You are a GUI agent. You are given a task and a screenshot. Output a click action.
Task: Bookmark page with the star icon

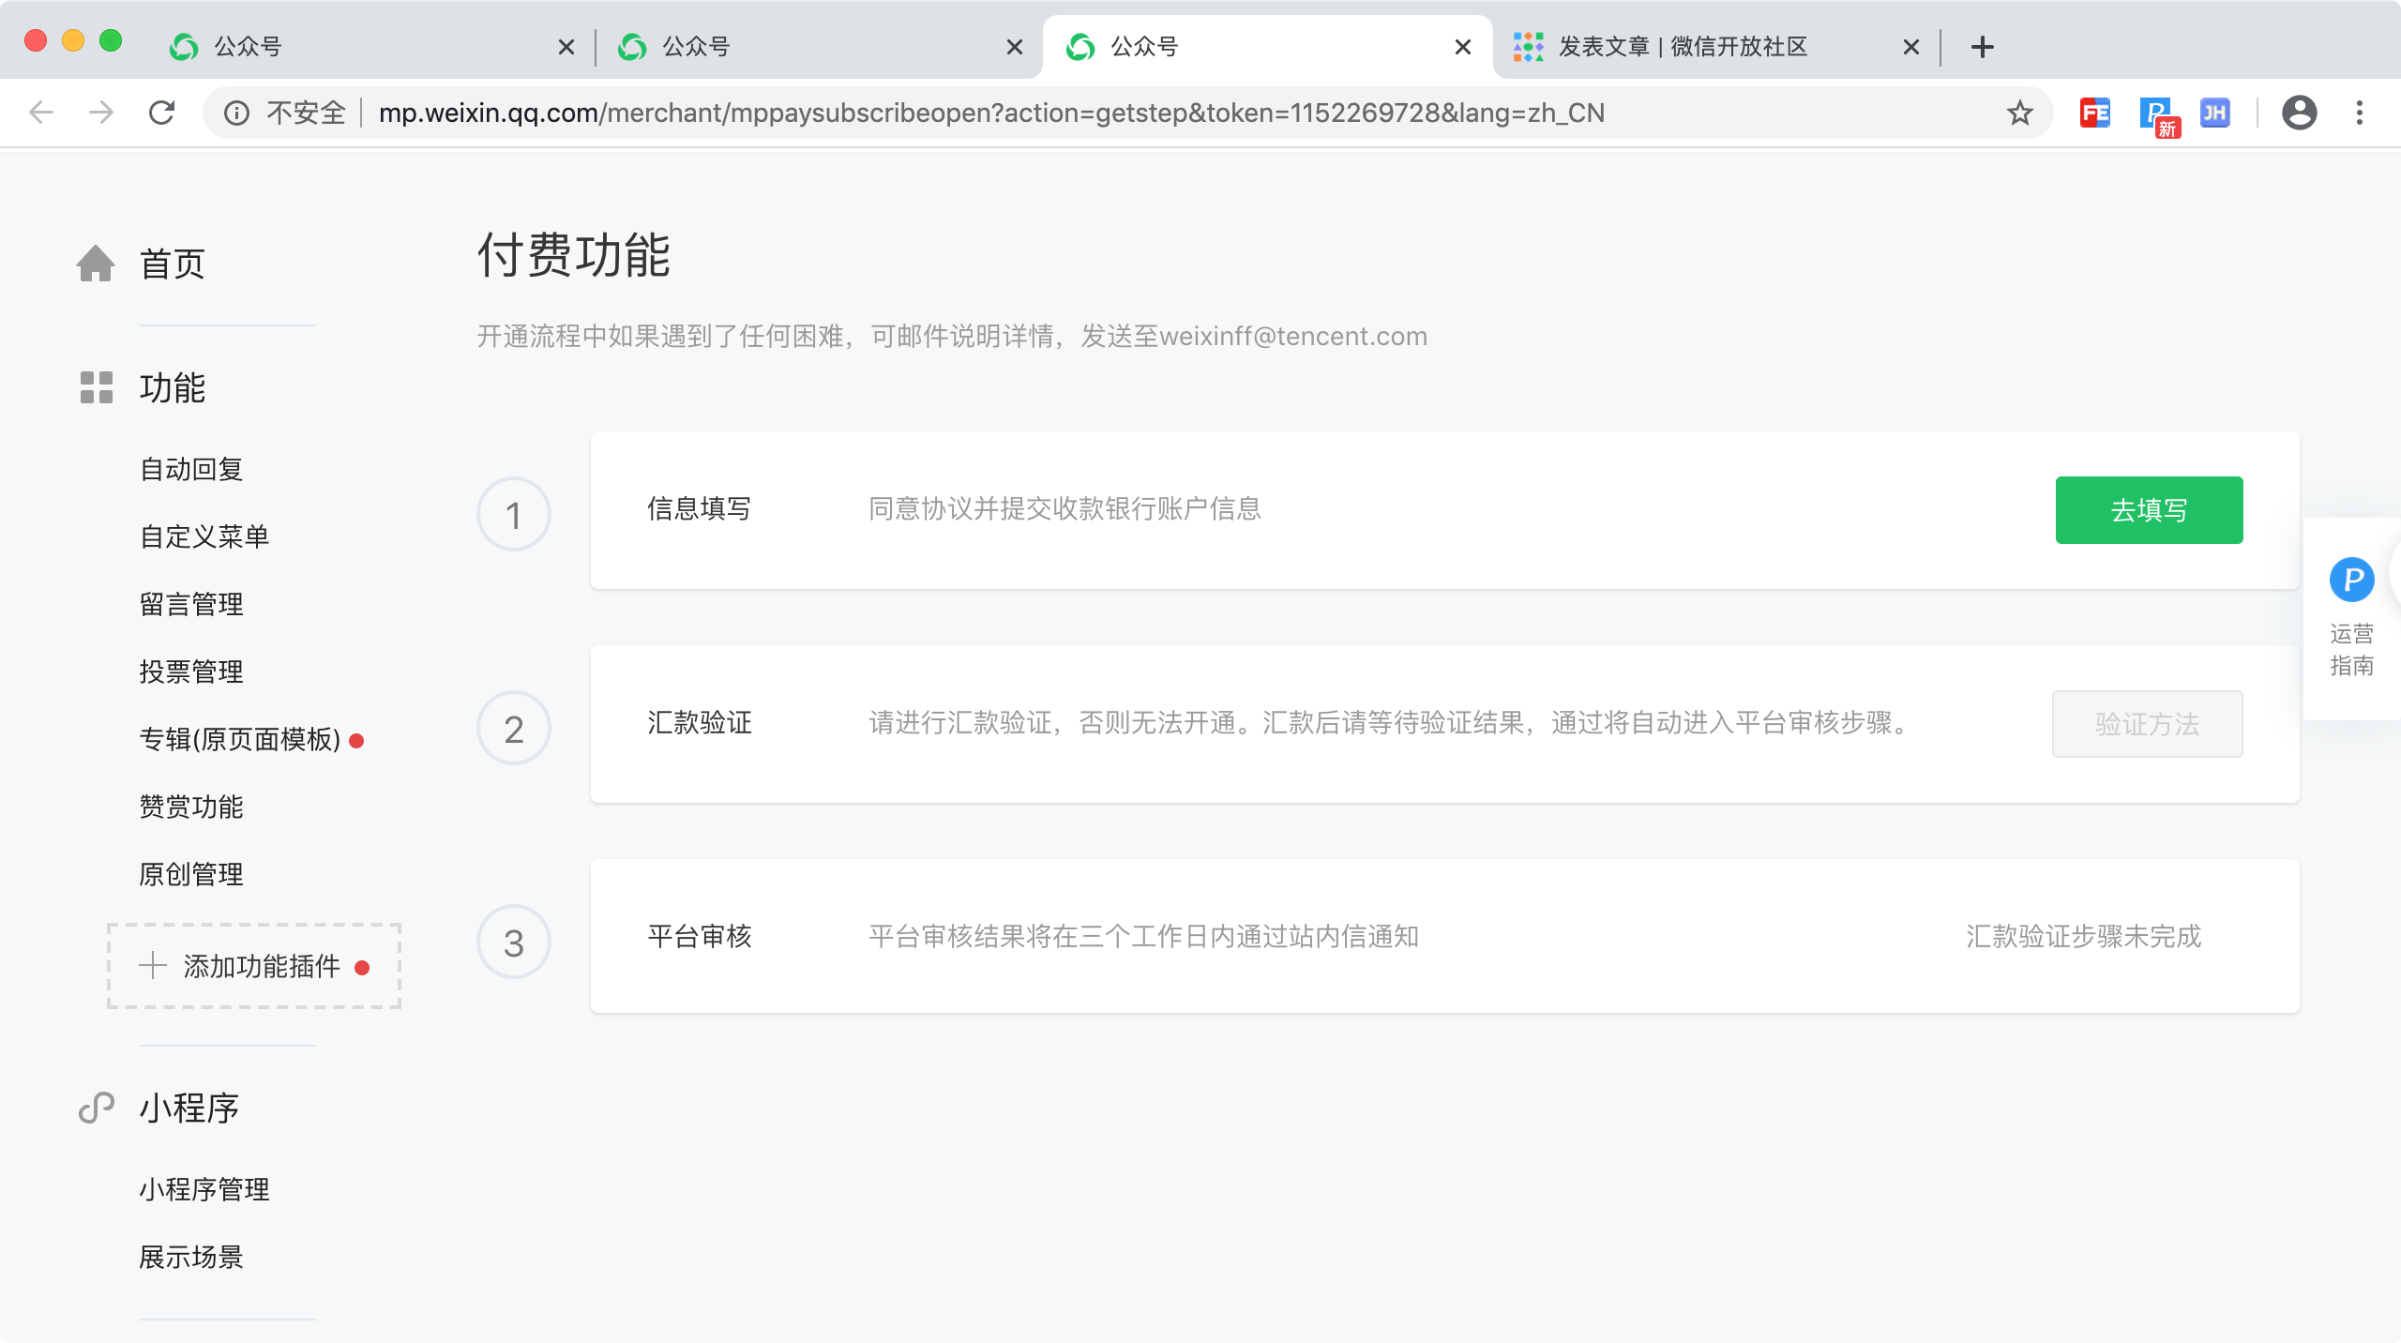[2019, 113]
